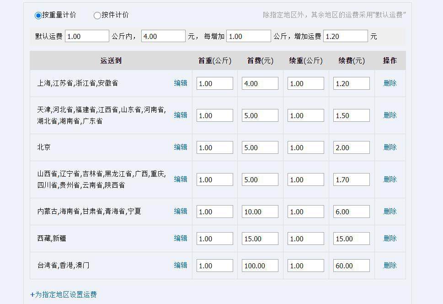Delete the 山西省,辽宁省 shipping row

pyautogui.click(x=390, y=179)
